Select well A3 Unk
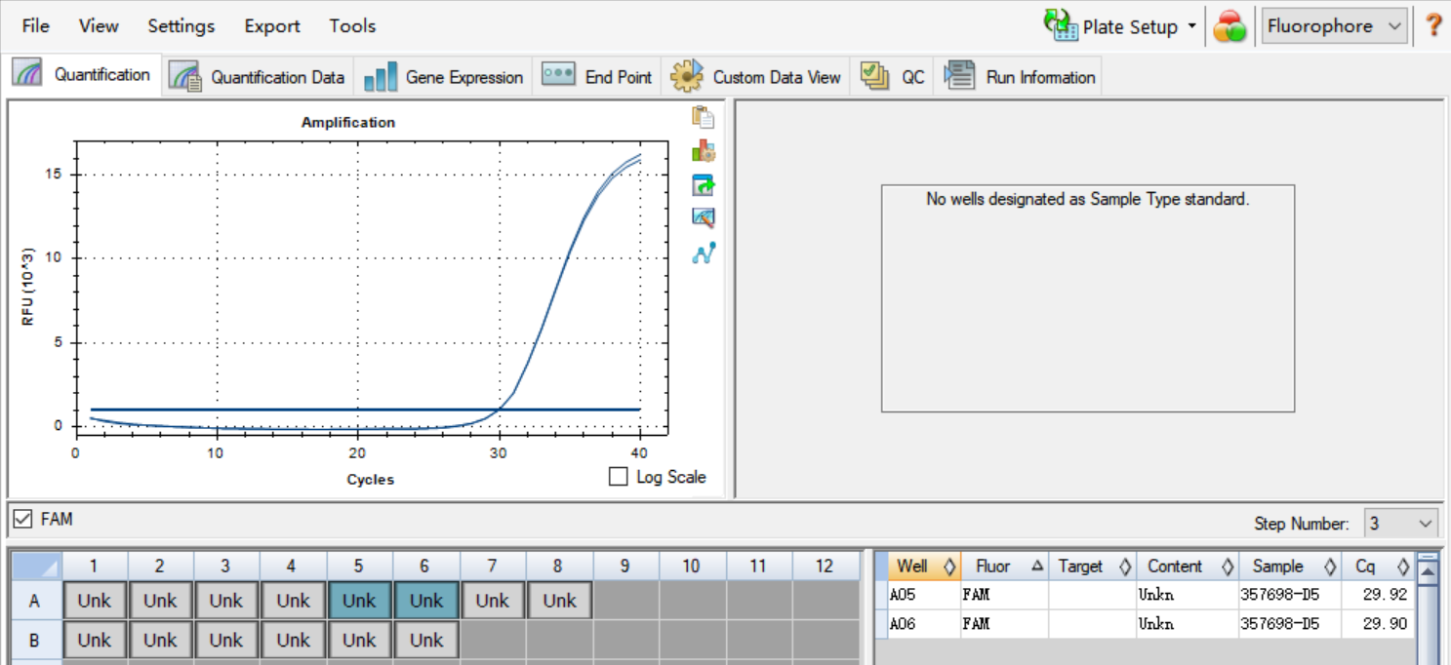Viewport: 1451px width, 665px height. pyautogui.click(x=226, y=601)
